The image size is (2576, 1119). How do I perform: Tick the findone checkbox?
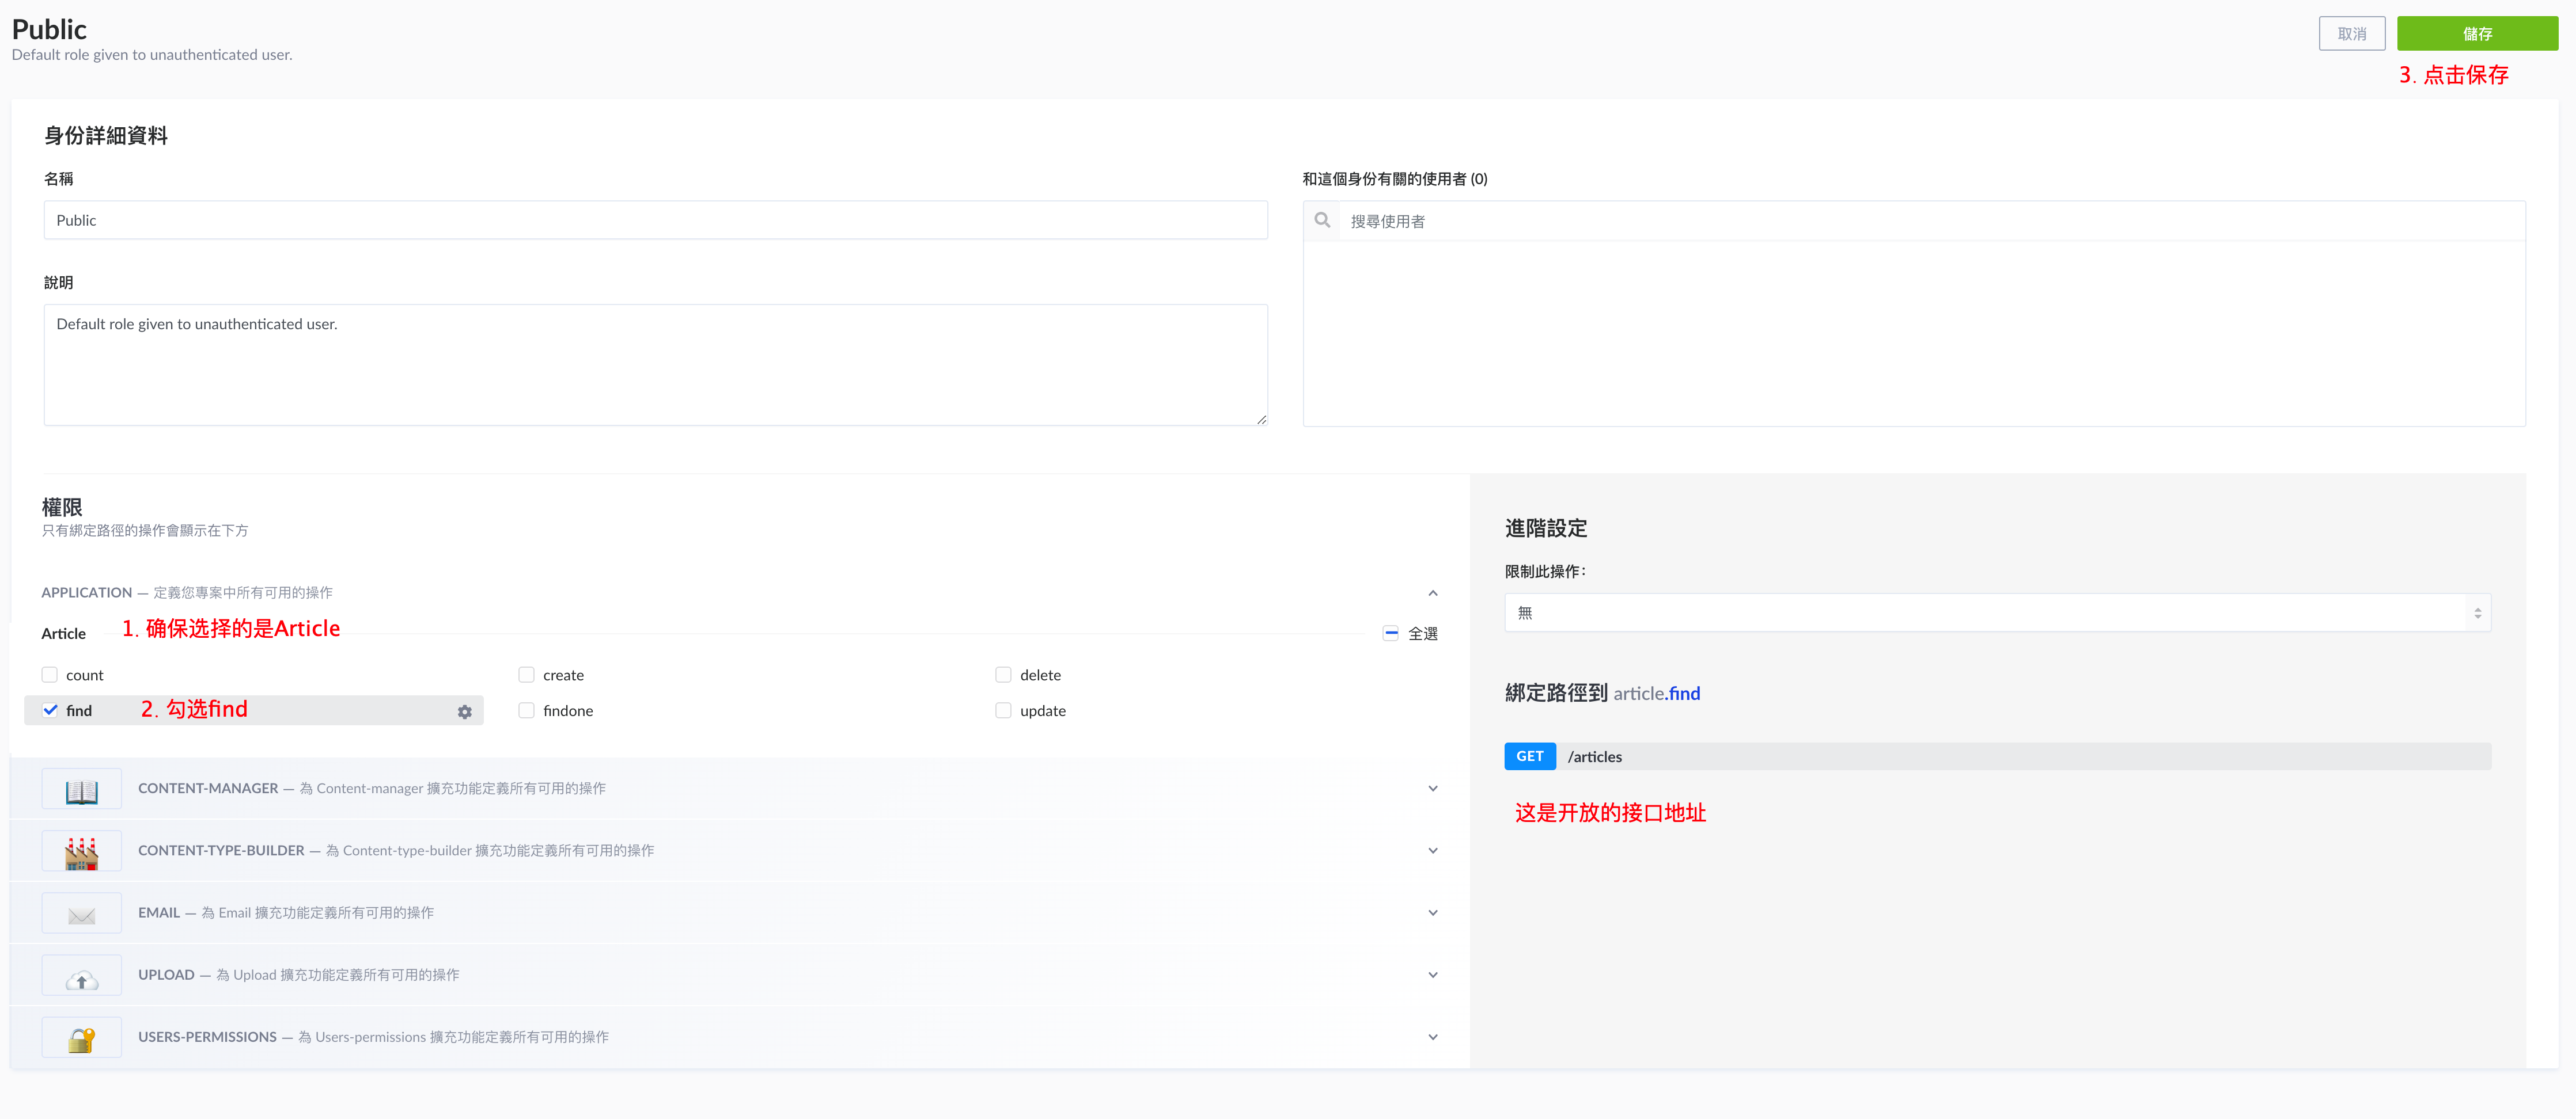[526, 710]
